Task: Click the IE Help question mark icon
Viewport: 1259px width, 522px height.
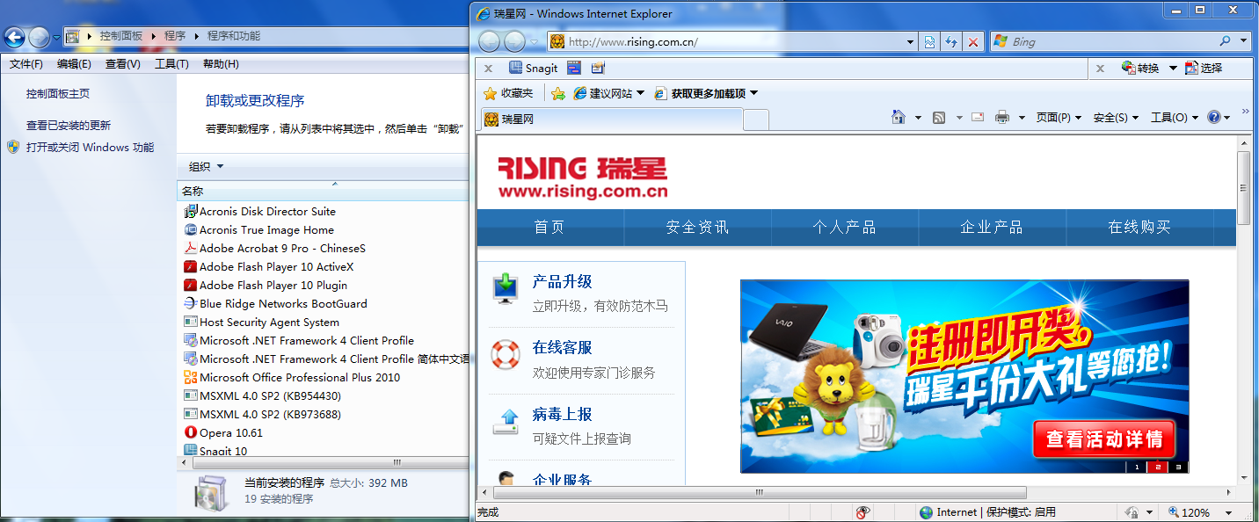Action: (x=1214, y=117)
